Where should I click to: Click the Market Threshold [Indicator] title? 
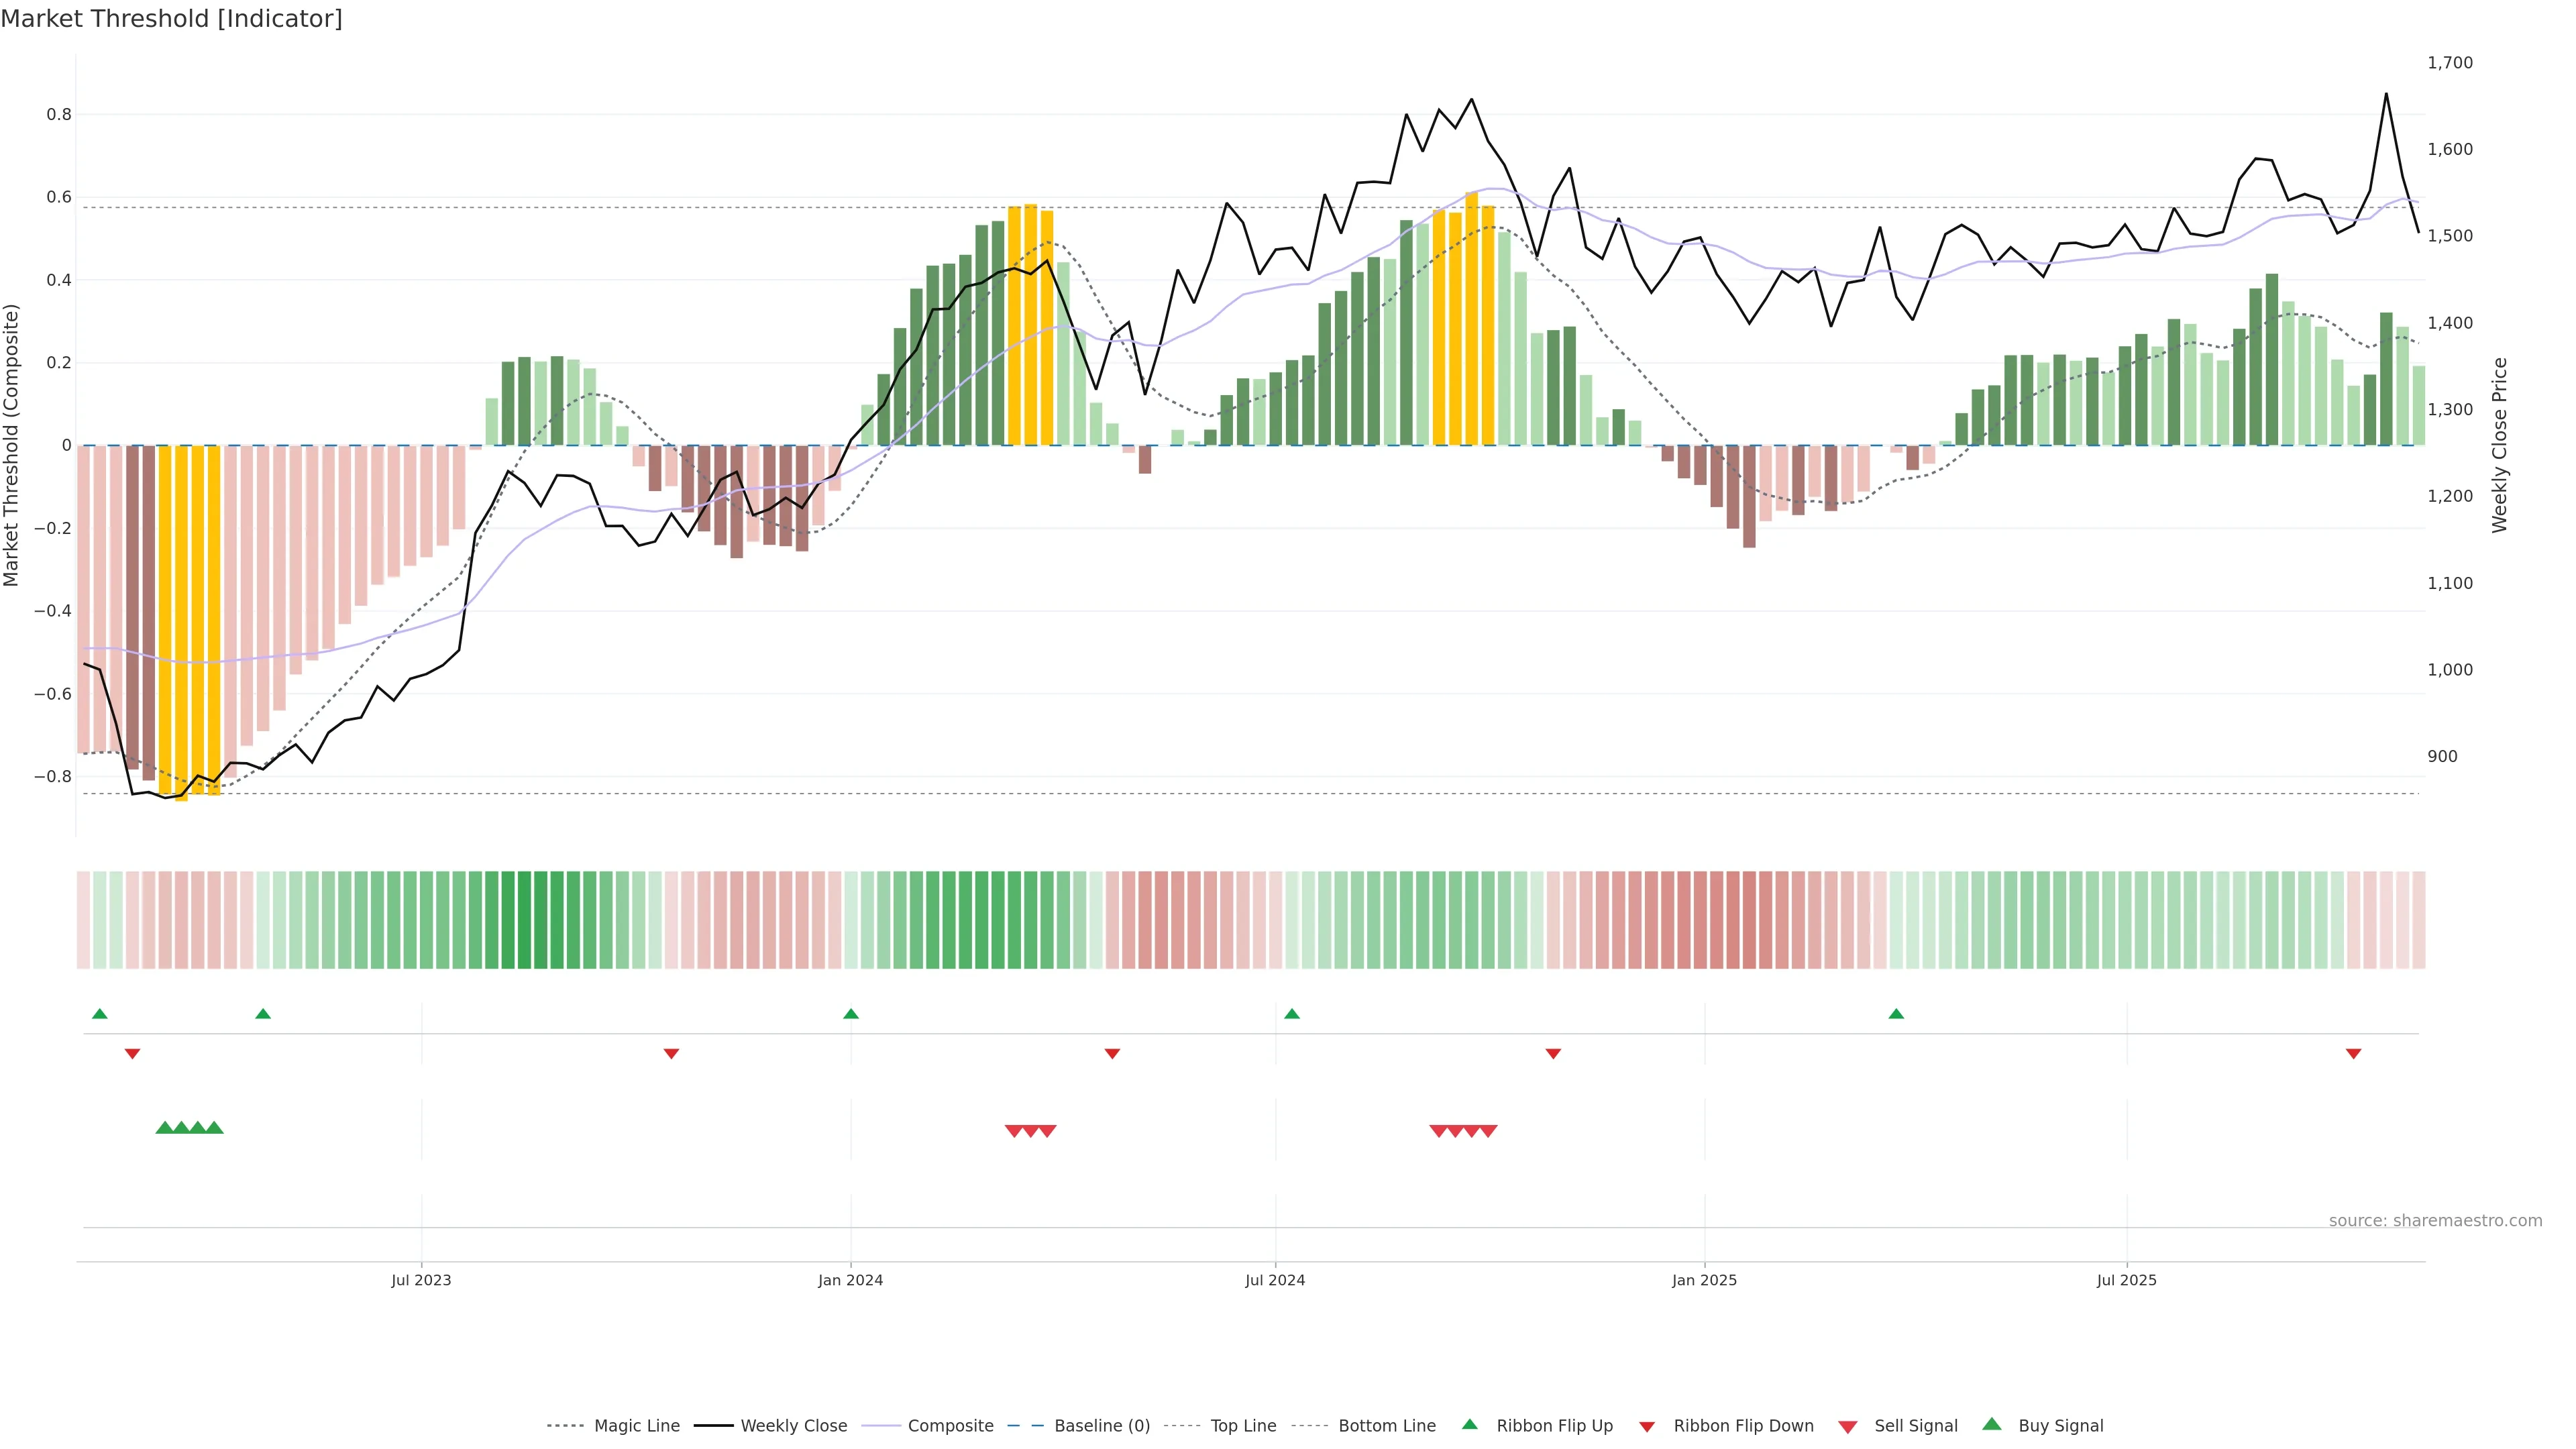click(x=171, y=19)
